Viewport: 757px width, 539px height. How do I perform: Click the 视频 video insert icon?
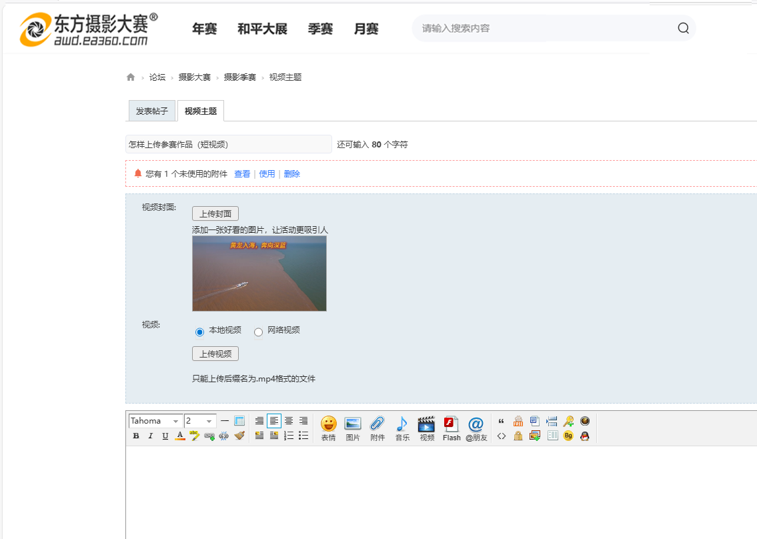pos(427,428)
